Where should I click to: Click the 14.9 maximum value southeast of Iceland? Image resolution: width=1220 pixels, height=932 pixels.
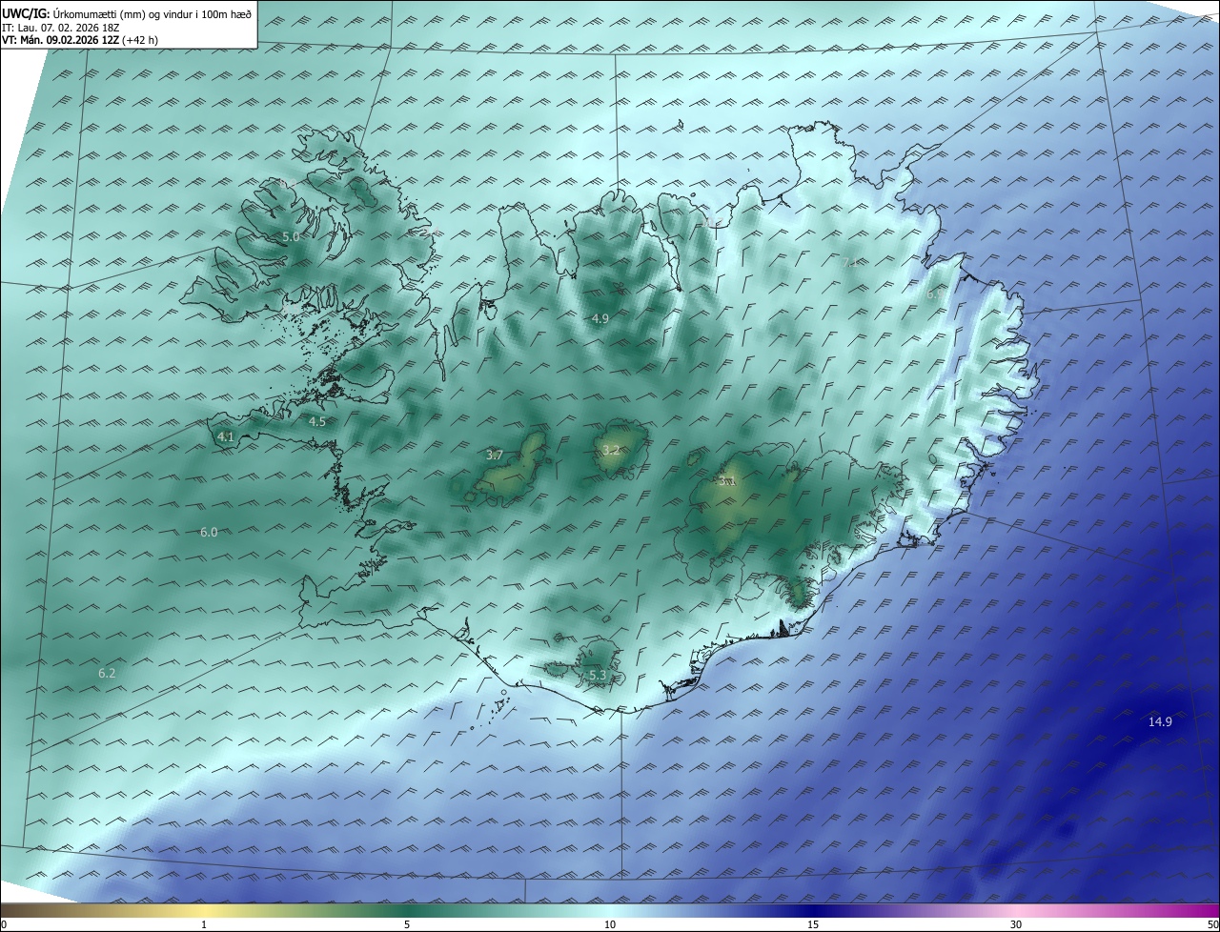click(1160, 722)
